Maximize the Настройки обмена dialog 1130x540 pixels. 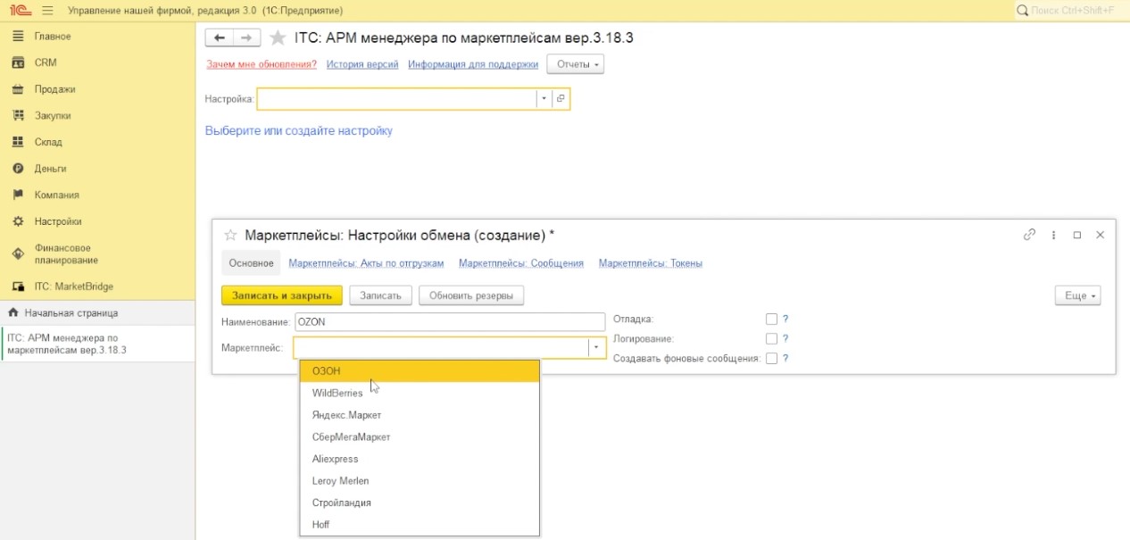[1077, 235]
